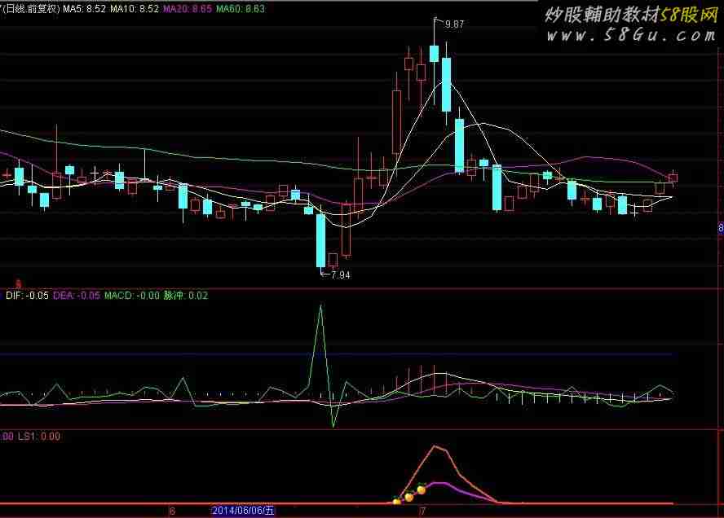
Task: Select the MA60: 8.63 indicator label
Action: click(240, 9)
